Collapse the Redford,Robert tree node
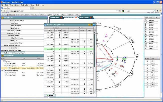Viewport: 163px width, 102px height. (x=5, y=65)
